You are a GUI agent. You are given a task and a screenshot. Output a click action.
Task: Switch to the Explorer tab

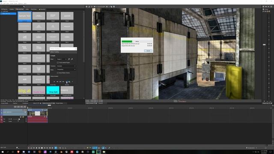point(15,103)
